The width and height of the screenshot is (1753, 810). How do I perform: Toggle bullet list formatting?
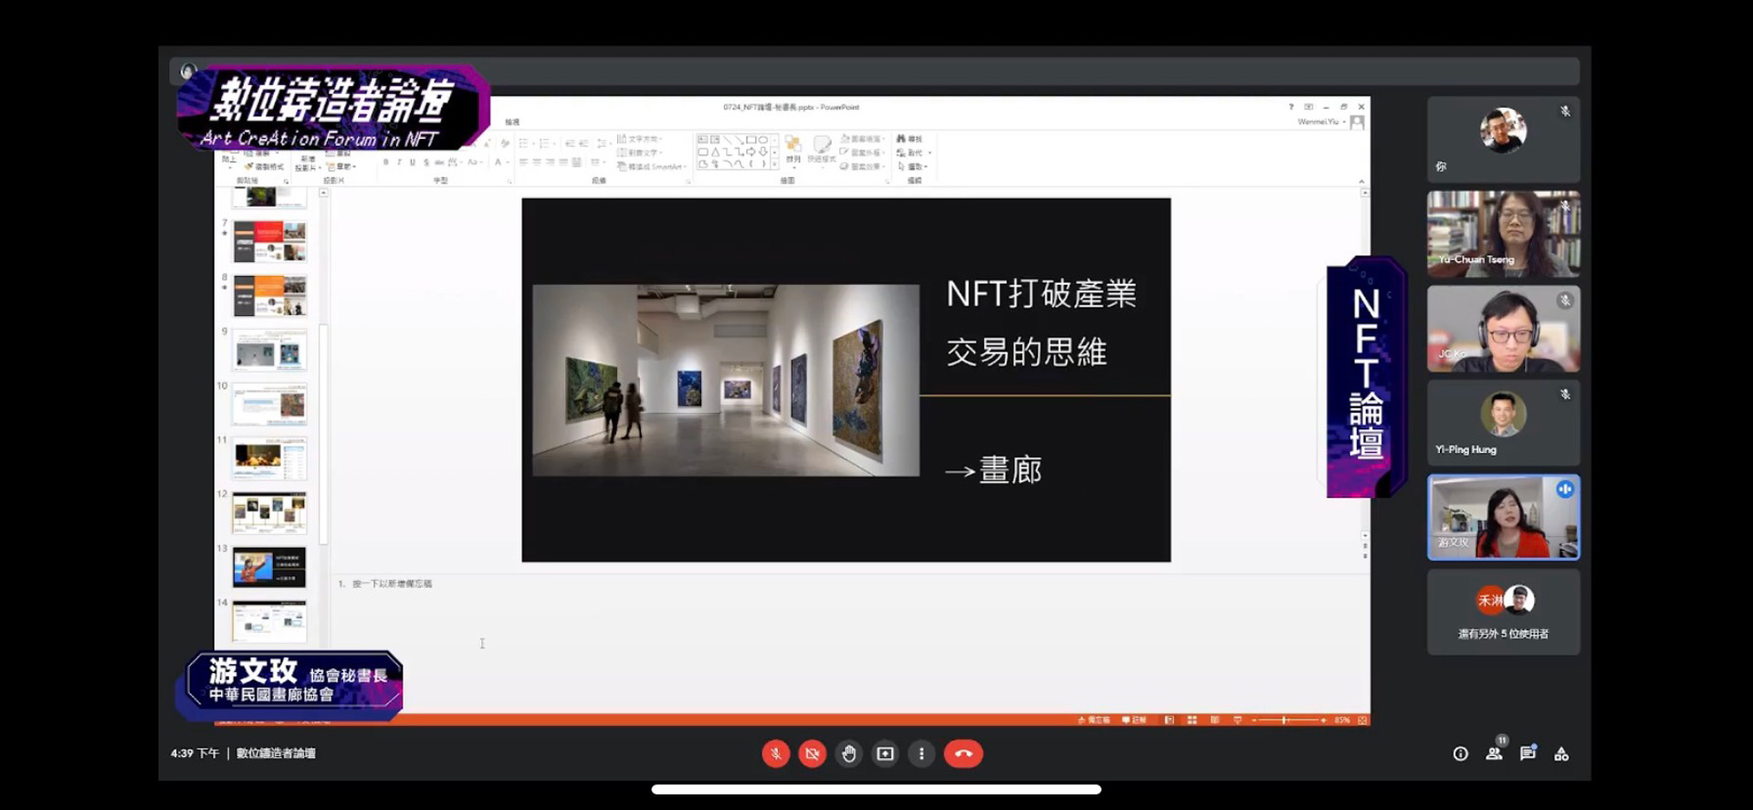tap(525, 143)
